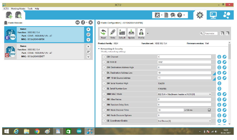Screen dimensions: 237x140
Task: Write radio settings
Action: [x=113, y=34]
